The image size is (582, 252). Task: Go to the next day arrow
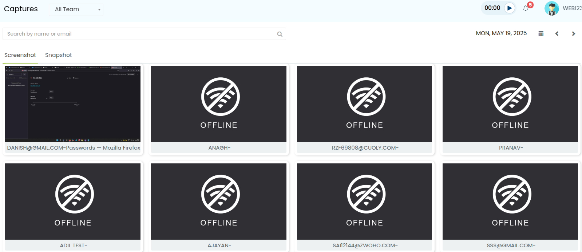point(573,33)
